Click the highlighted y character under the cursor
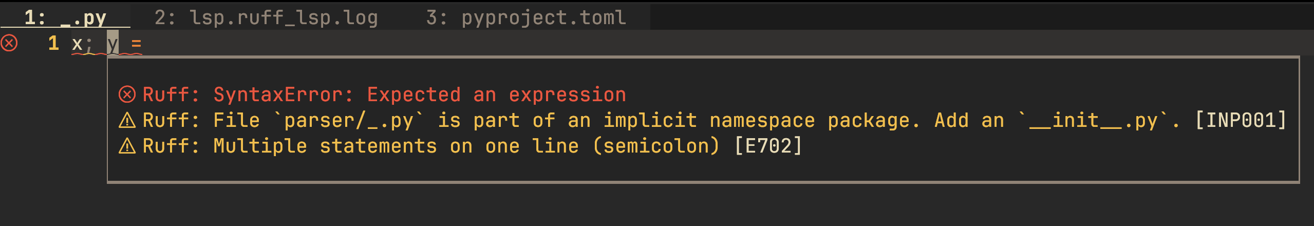Screen dimensions: 1314x226 tap(112, 43)
